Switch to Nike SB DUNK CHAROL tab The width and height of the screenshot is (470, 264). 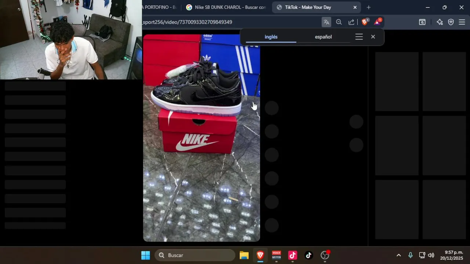(226, 7)
